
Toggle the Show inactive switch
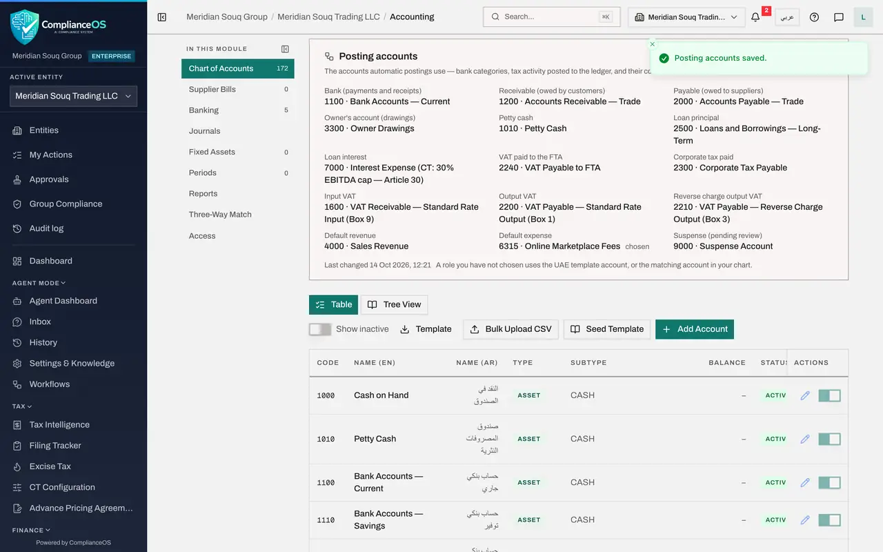pos(320,329)
